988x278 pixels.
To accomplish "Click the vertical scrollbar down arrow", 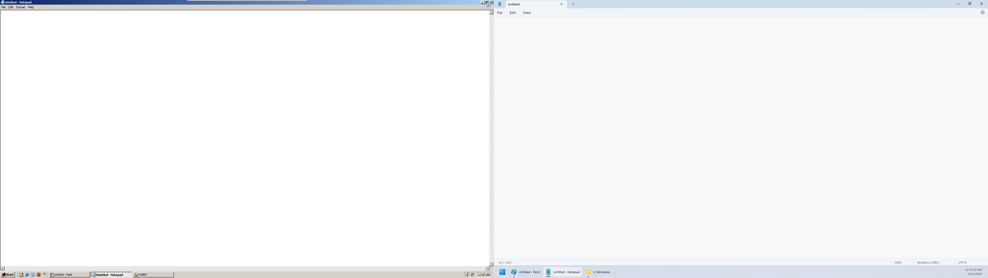I will tap(491, 264).
